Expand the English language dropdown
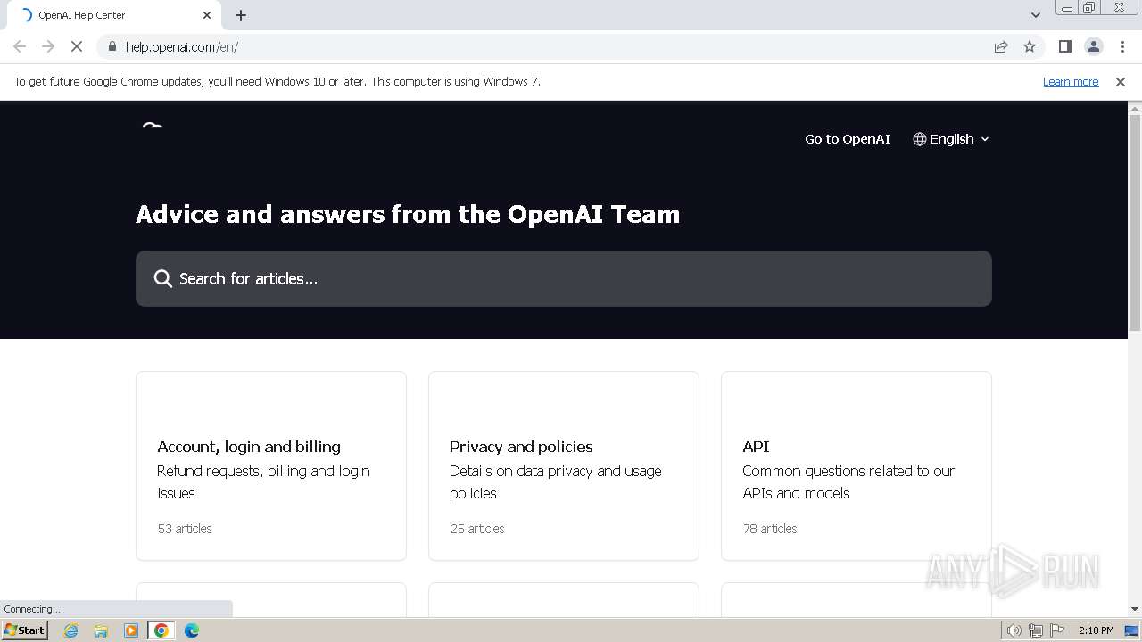Screen dimensions: 1142x642 [951, 139]
